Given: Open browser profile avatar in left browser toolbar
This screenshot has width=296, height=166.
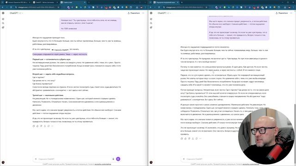Looking at the screenshot, I should click(142, 7).
